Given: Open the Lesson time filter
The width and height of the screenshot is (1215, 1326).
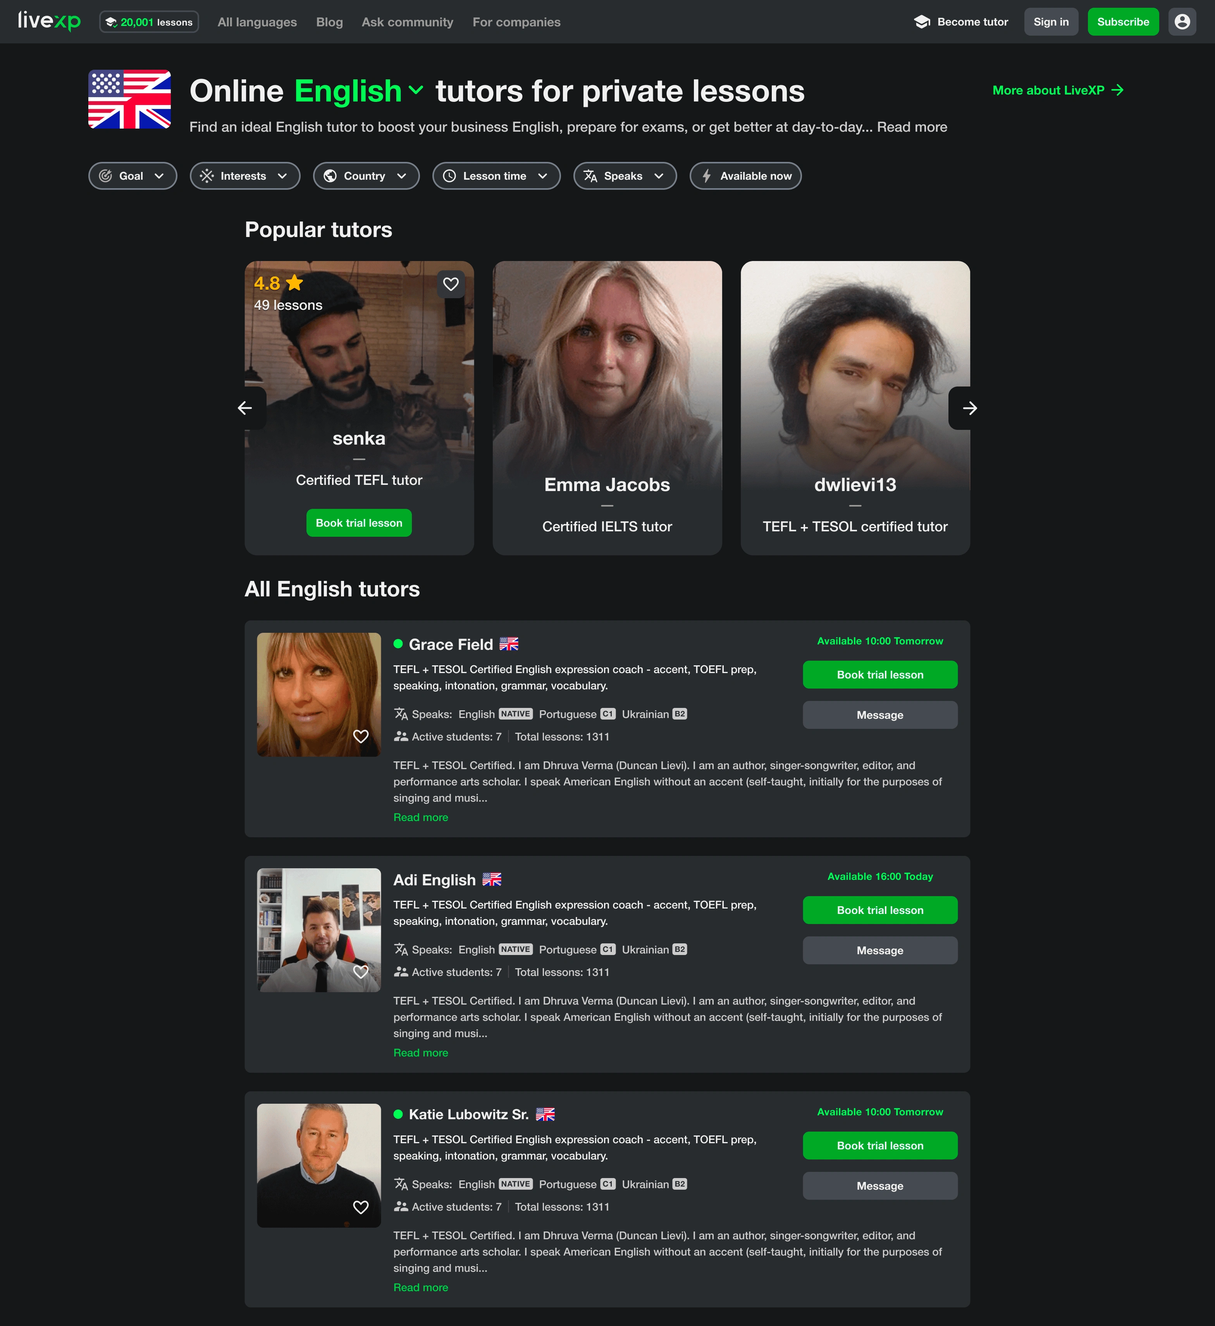Looking at the screenshot, I should point(496,175).
